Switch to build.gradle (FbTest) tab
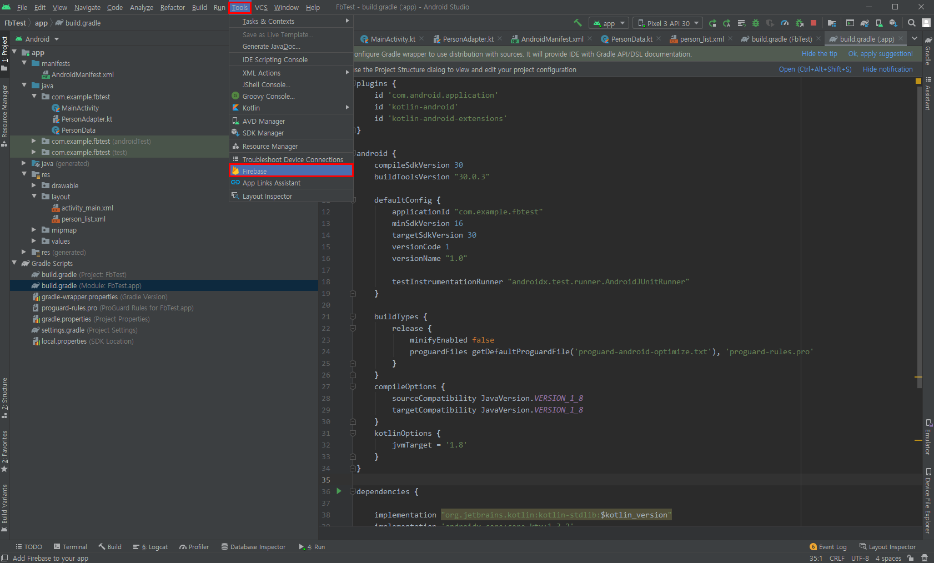The image size is (934, 563). pyautogui.click(x=781, y=39)
